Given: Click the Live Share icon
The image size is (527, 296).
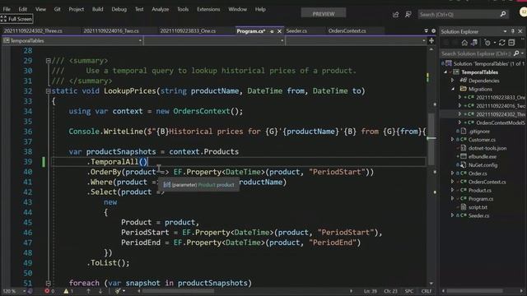Looking at the screenshot, I should pos(395,14).
